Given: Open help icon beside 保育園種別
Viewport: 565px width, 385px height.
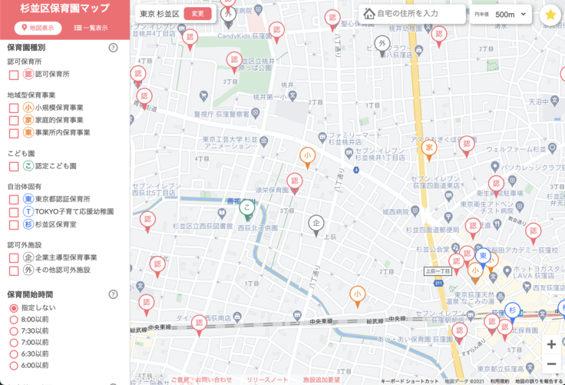Looking at the screenshot, I should [x=114, y=48].
